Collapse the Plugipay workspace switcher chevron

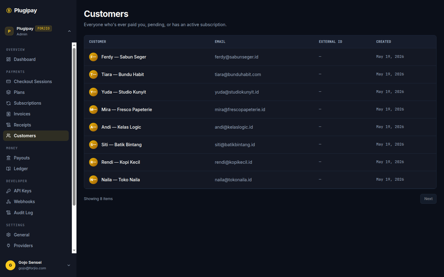click(x=69, y=31)
